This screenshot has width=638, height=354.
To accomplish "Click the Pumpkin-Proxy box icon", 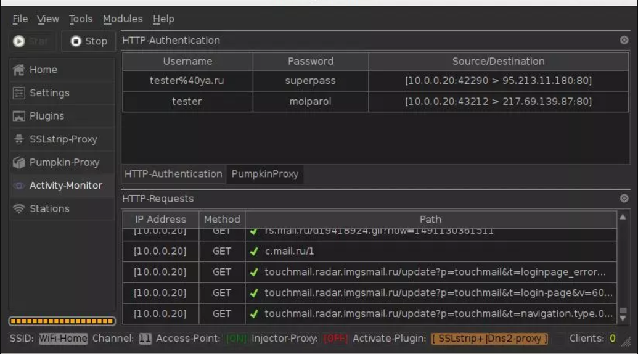I will (18, 162).
